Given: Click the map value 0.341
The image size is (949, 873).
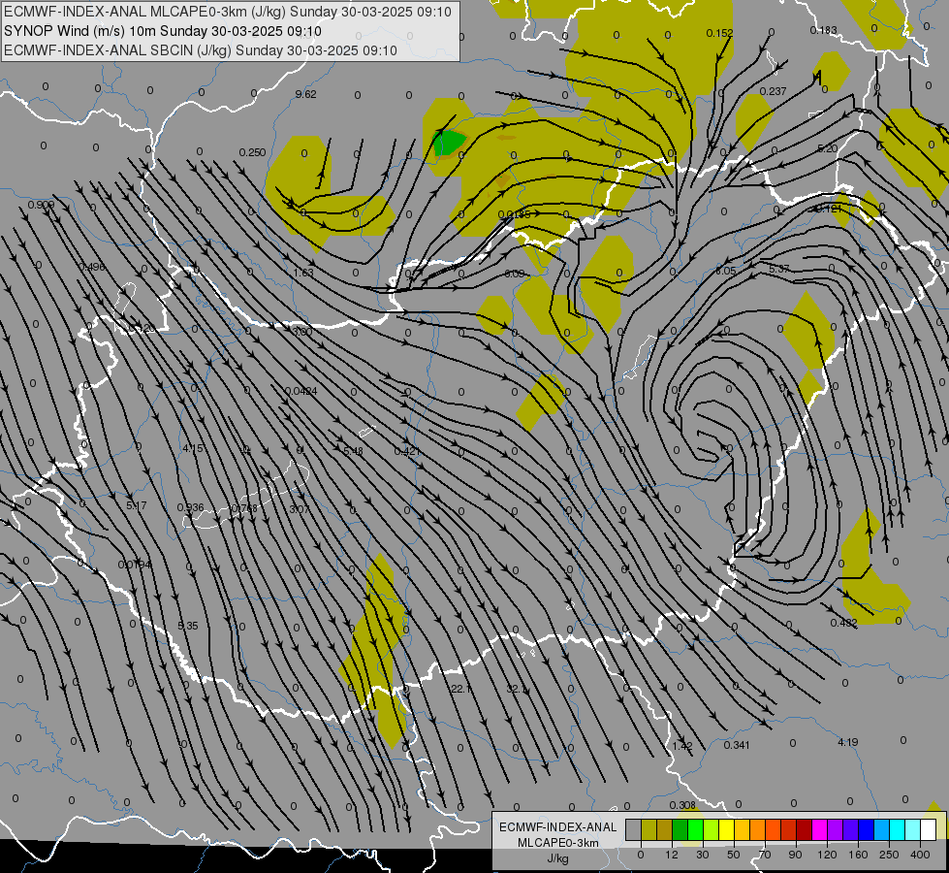Looking at the screenshot, I should (737, 745).
